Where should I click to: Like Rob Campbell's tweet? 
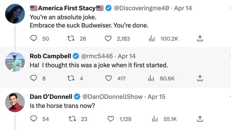(x=109, y=78)
